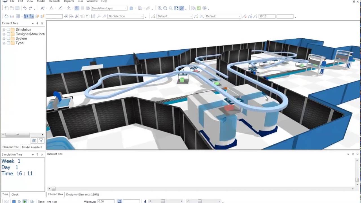Click the alarm bell icon beside Warmup
The width and height of the screenshot is (361, 203).
click(x=120, y=201)
